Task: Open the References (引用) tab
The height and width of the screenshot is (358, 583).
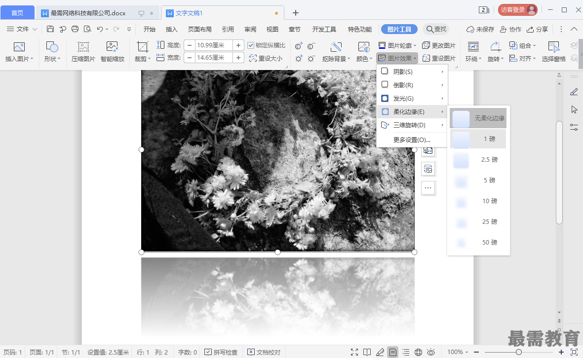Action: coord(228,29)
